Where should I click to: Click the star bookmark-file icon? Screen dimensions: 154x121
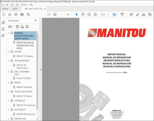(10, 14)
